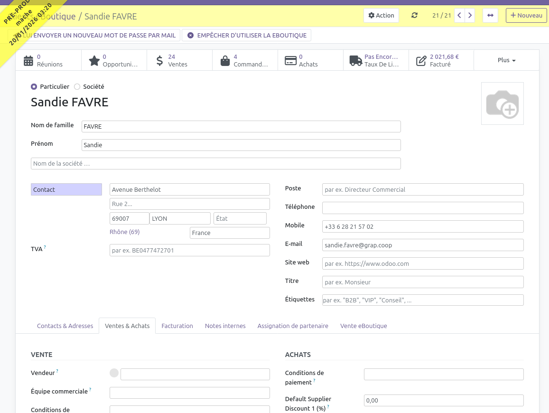Open the Facturé invoiced amount button
The image size is (549, 413).
[441, 60]
